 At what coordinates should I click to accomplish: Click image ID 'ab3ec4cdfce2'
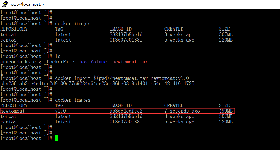click(126, 111)
